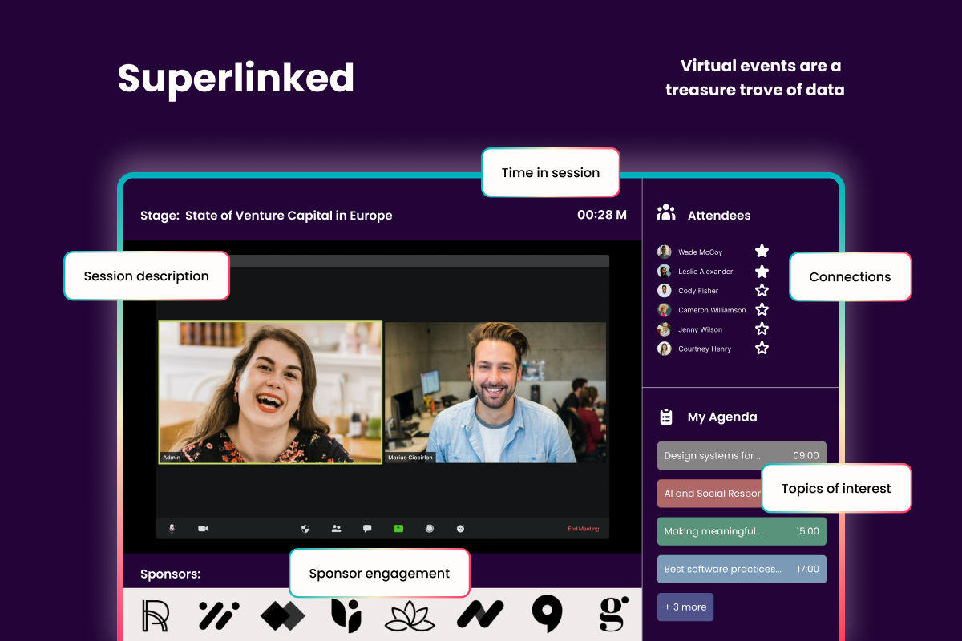Open the 17:00 Best software practices item
The image size is (962, 641).
742,569
